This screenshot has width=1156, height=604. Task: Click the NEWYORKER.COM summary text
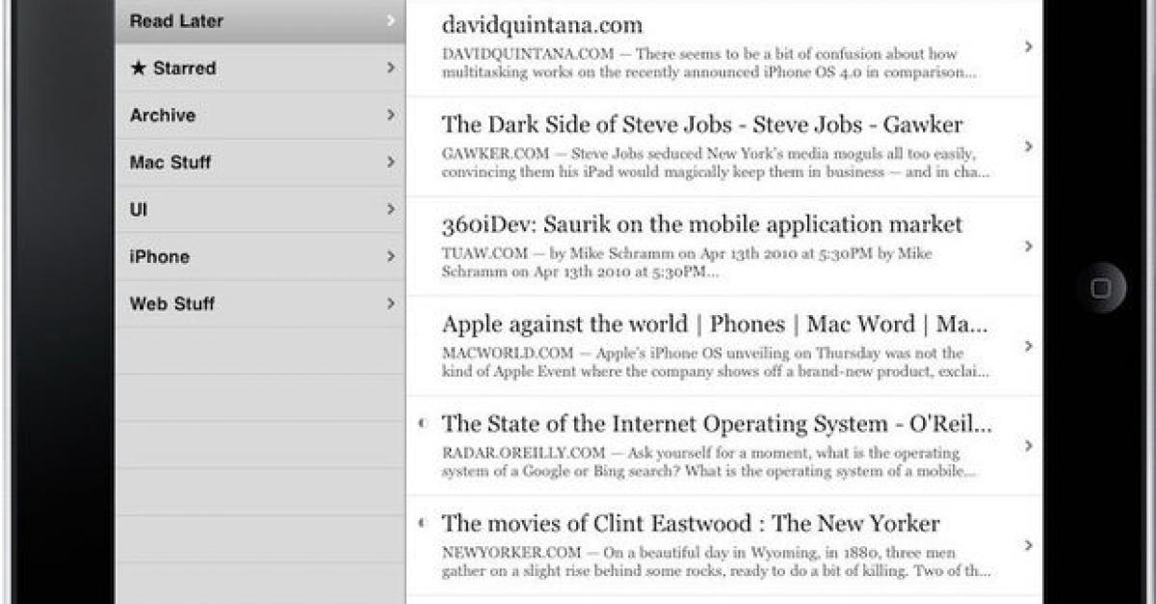[716, 562]
